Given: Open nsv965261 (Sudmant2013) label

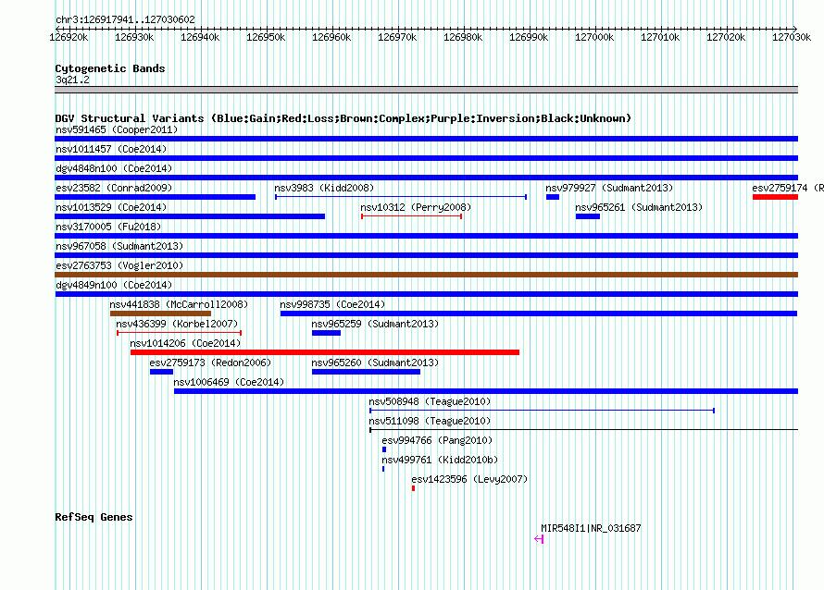Looking at the screenshot, I should pos(639,207).
